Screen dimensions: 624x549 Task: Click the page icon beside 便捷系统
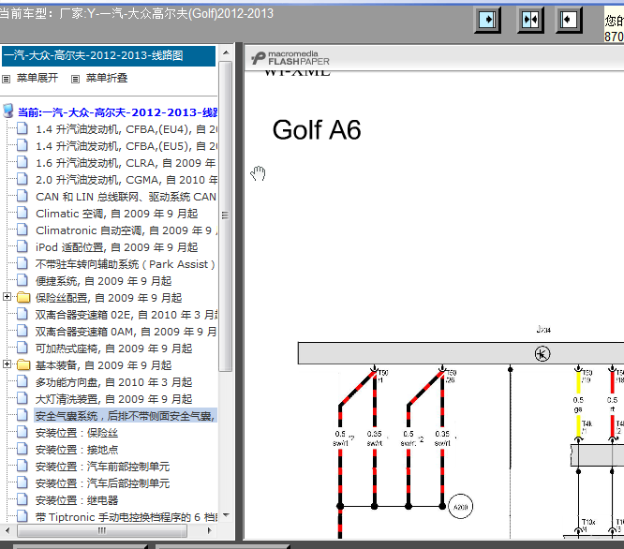22,280
